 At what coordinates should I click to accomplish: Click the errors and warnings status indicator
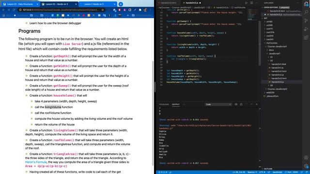point(163,172)
